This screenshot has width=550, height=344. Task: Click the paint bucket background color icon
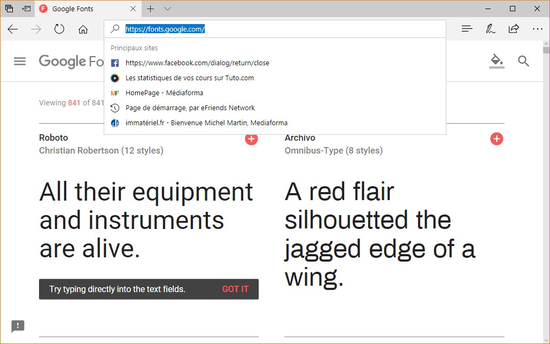pos(497,60)
